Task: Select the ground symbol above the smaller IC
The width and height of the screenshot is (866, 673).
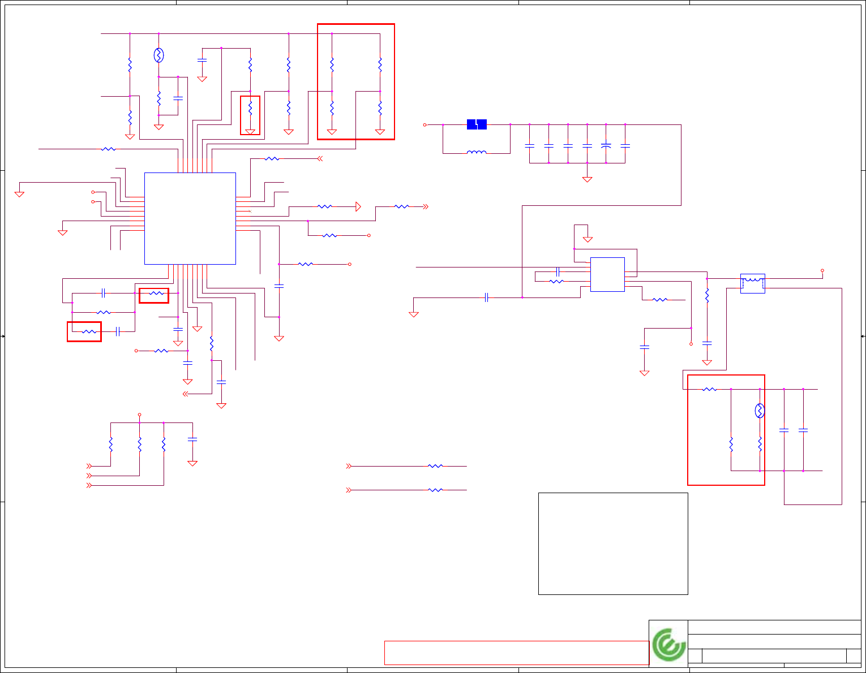Action: pyautogui.click(x=588, y=239)
